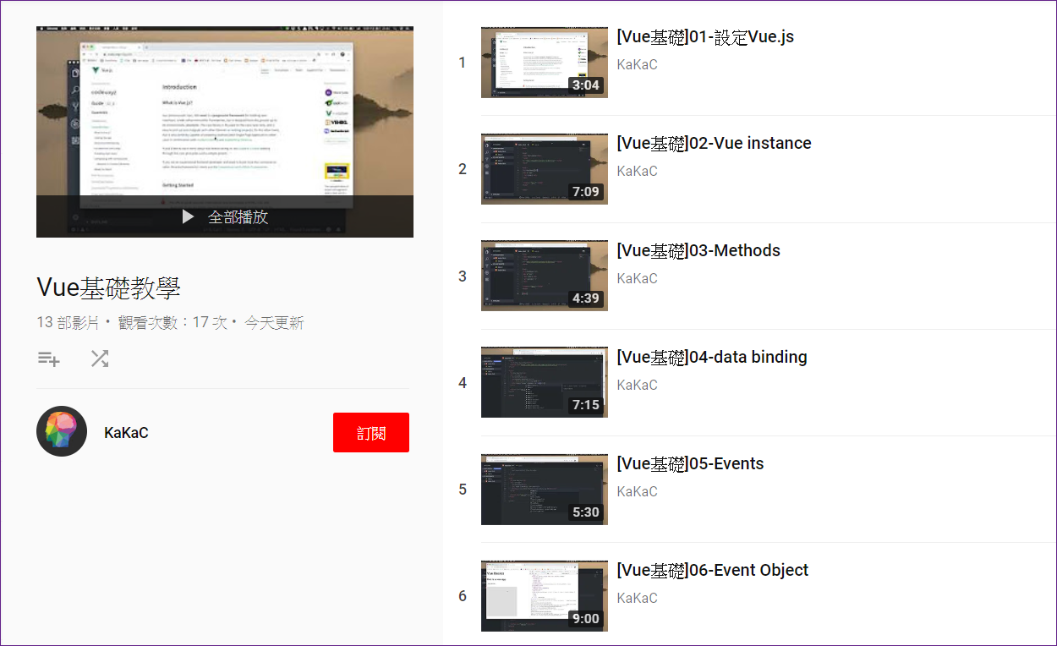1057x646 pixels.
Task: Click index number 2 beside 02-Vue instance
Action: point(462,169)
